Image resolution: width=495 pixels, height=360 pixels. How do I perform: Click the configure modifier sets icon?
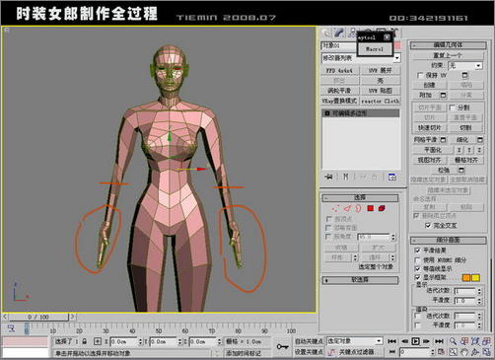point(392,177)
